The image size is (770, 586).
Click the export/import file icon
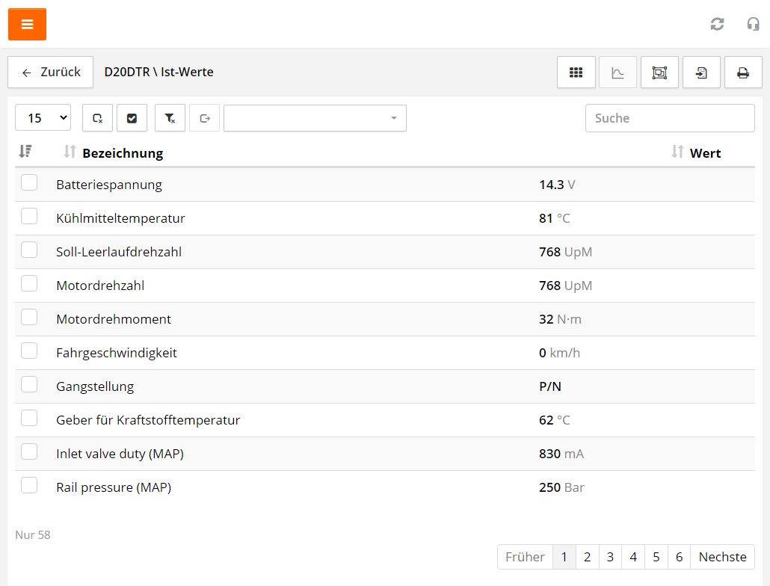701,73
